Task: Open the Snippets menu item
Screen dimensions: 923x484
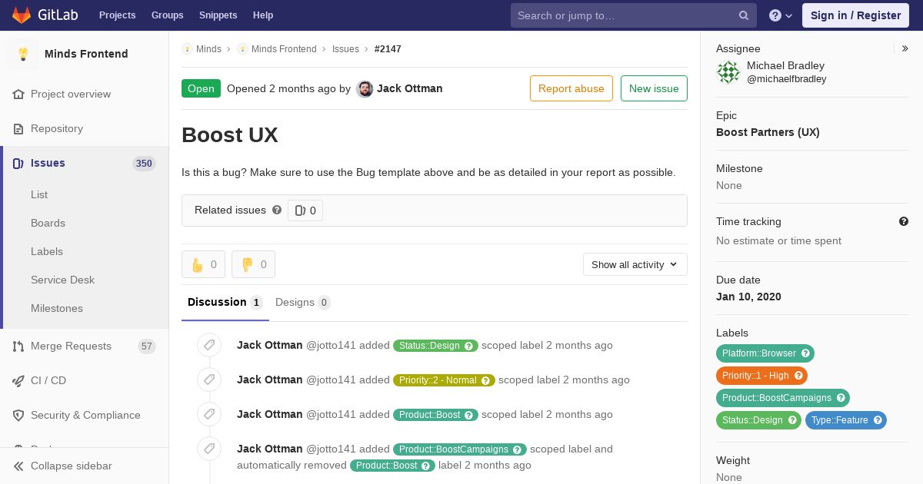Action: [x=218, y=15]
